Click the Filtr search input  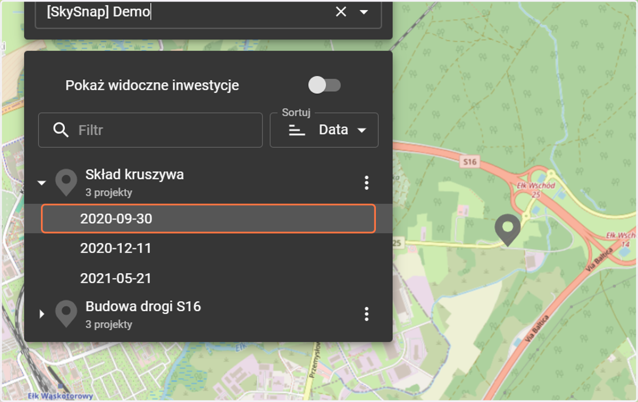pos(150,130)
